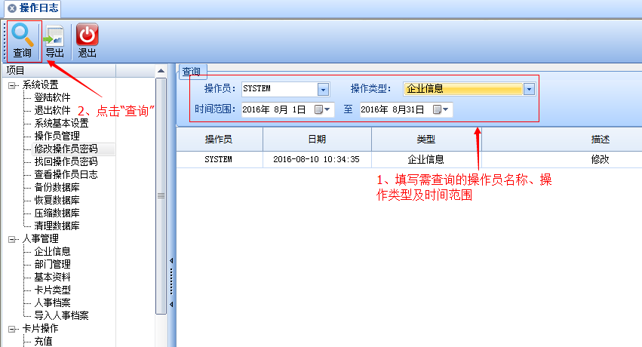Open 查看操作员日志 in the tree
This screenshot has width=642, height=347.
66,174
